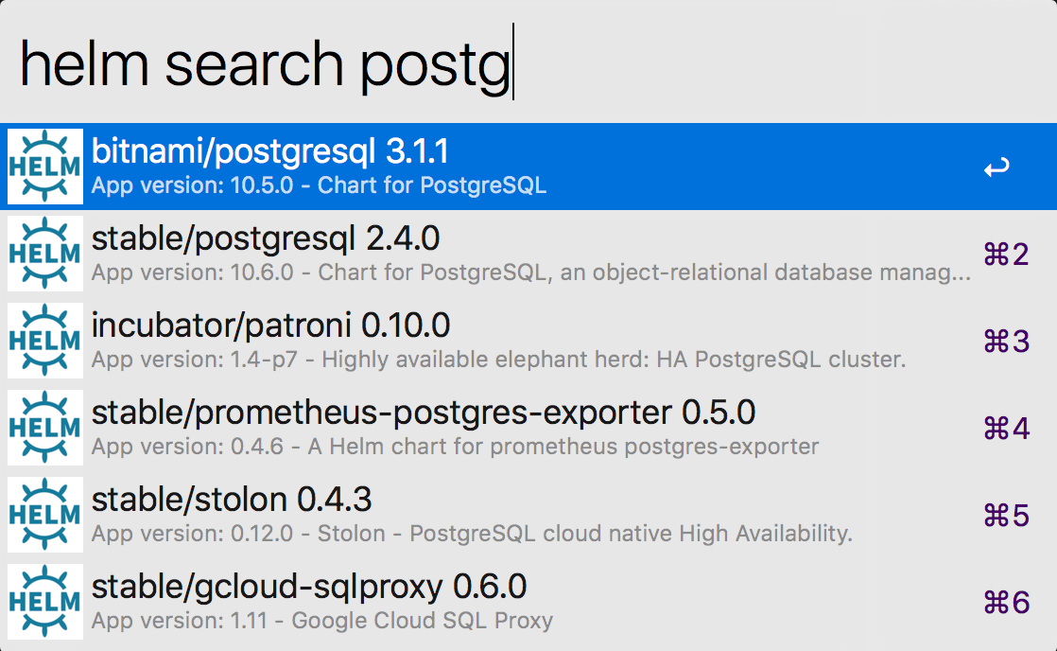This screenshot has width=1057, height=651.
Task: Click the ⌘3 shortcut label
Action: 1006,342
